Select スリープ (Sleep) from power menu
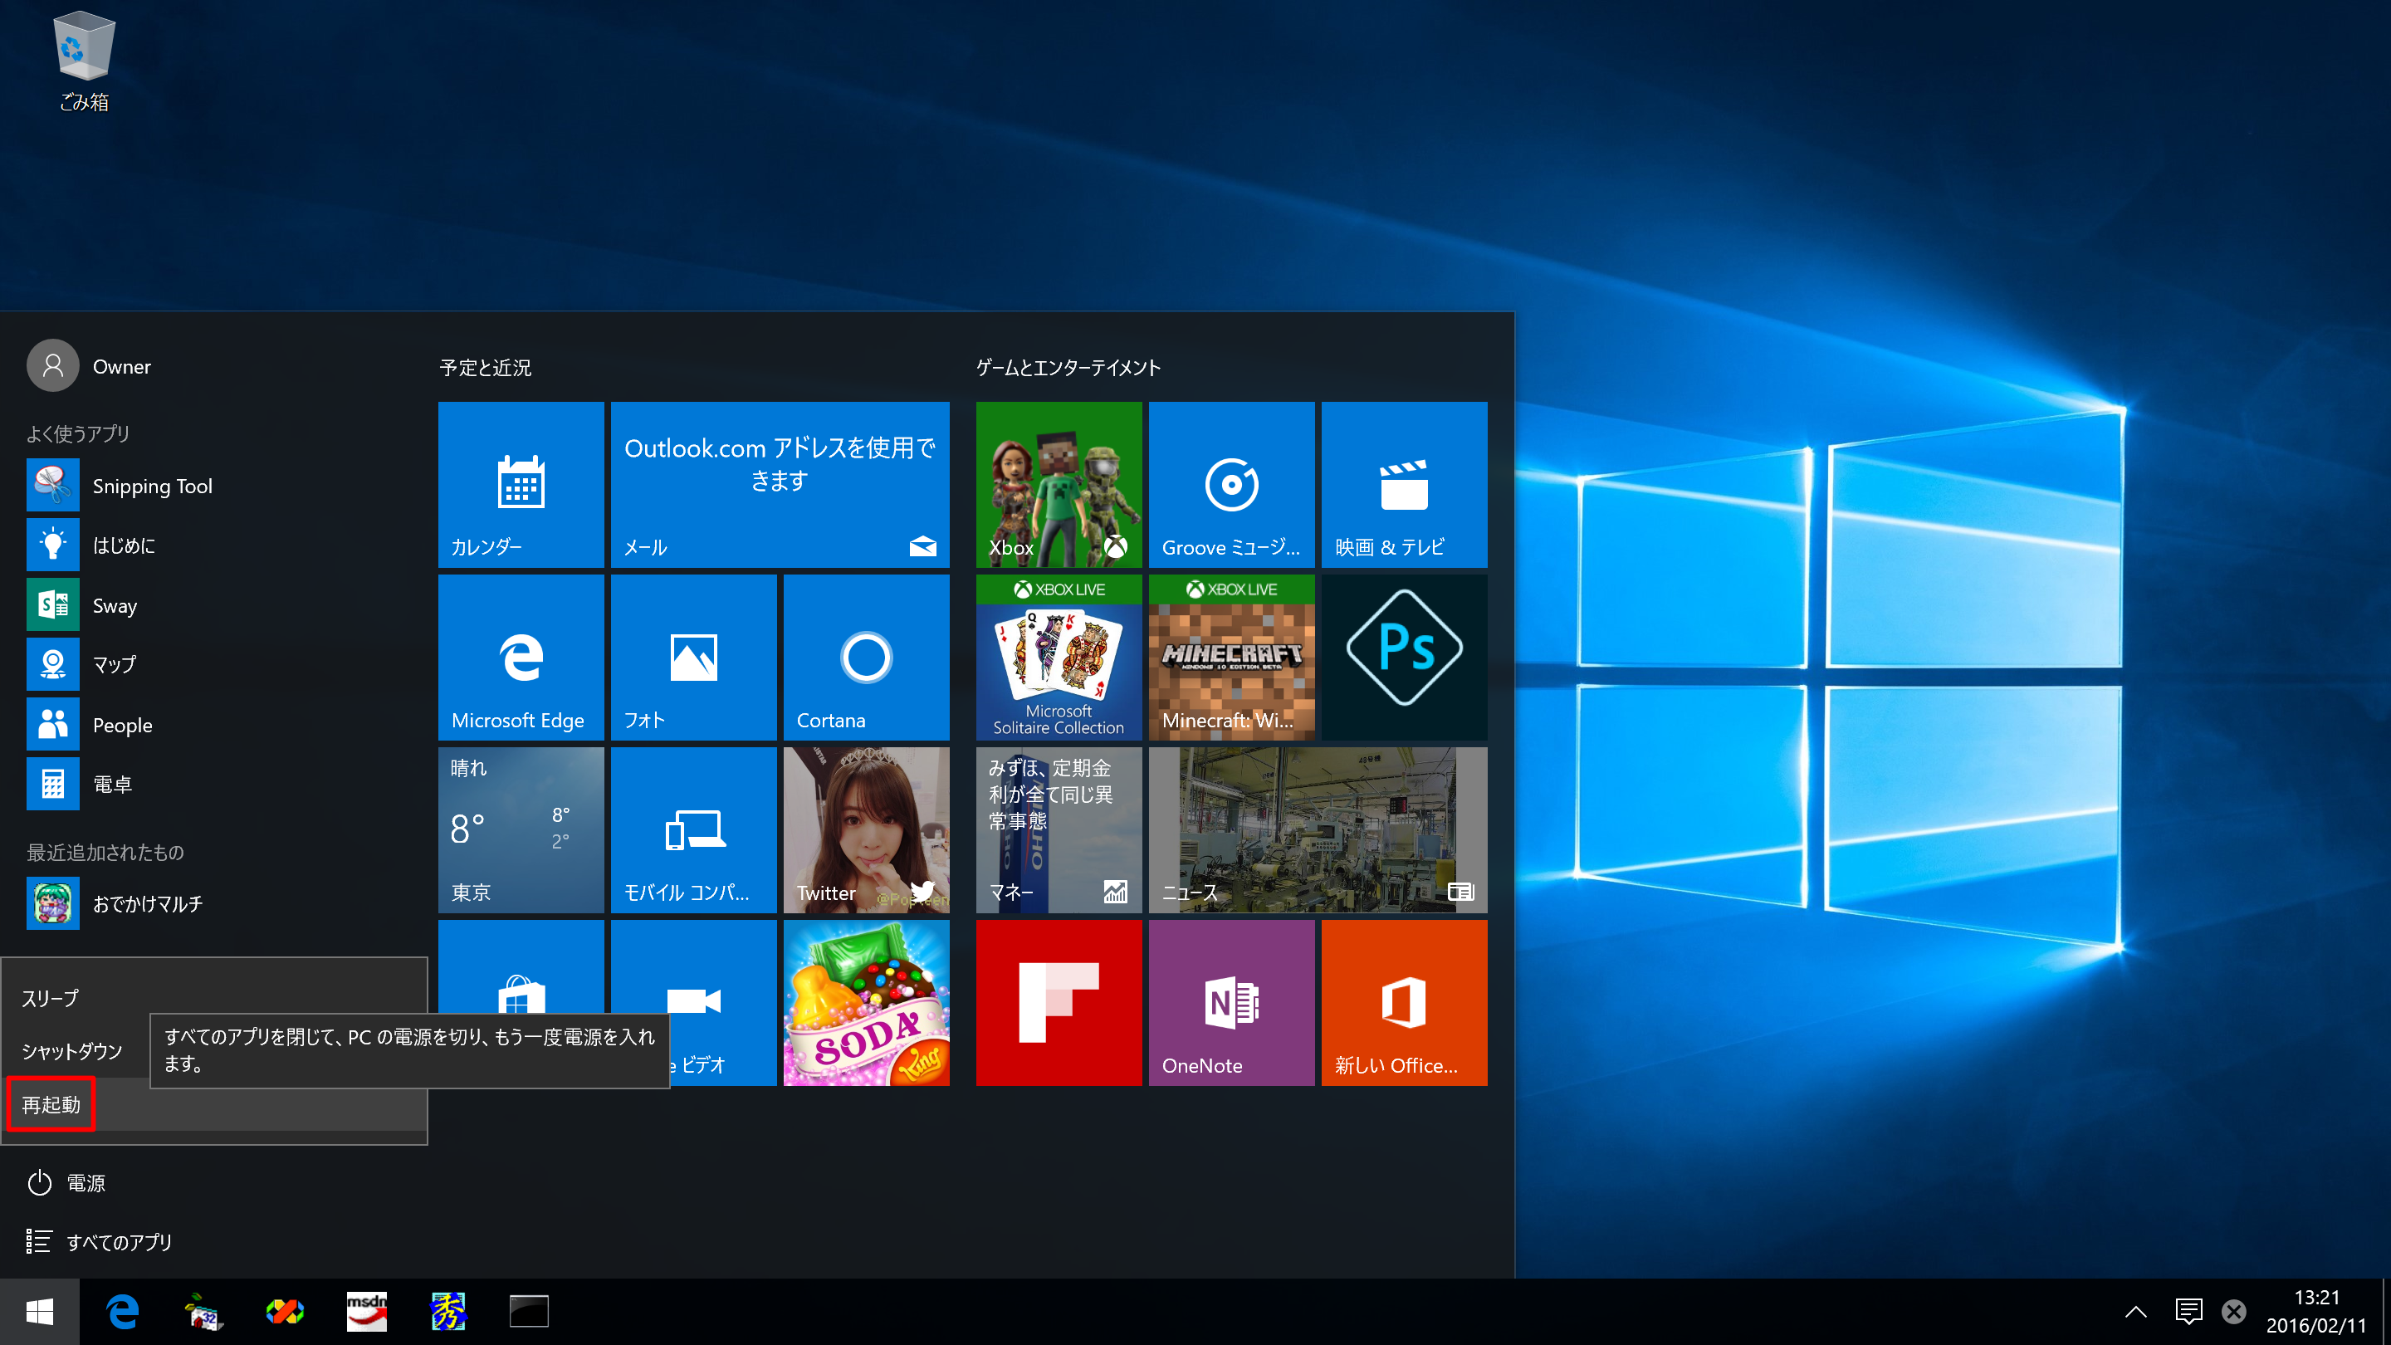 213,998
